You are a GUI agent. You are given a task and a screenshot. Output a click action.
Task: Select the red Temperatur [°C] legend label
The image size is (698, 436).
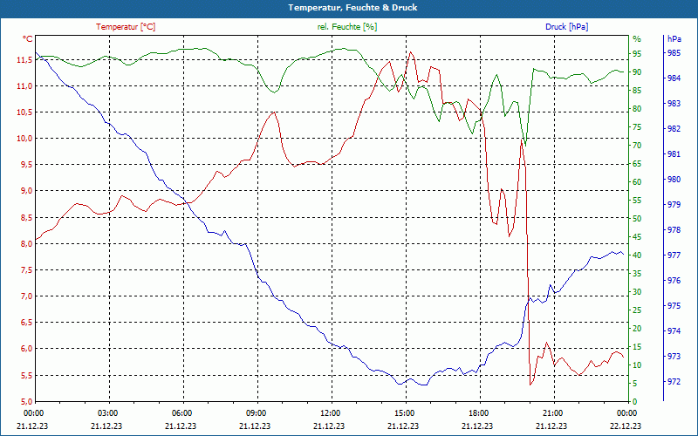click(x=126, y=27)
